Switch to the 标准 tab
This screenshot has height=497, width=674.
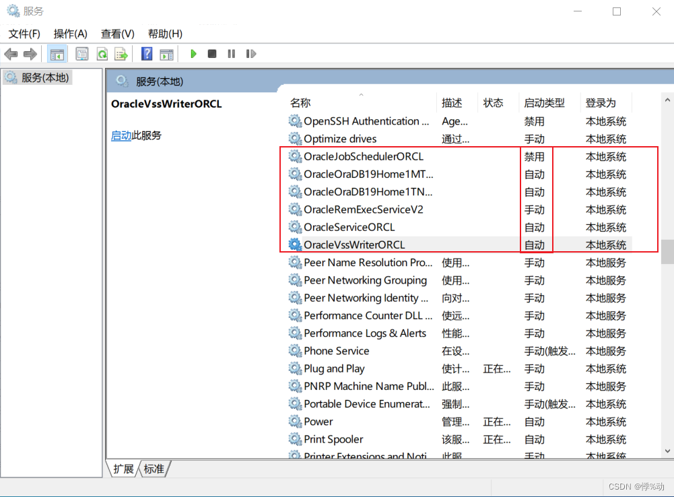pyautogui.click(x=154, y=469)
